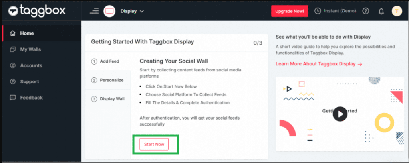409x163 pixels.
Task: Open user profile avatar
Action: point(397,11)
